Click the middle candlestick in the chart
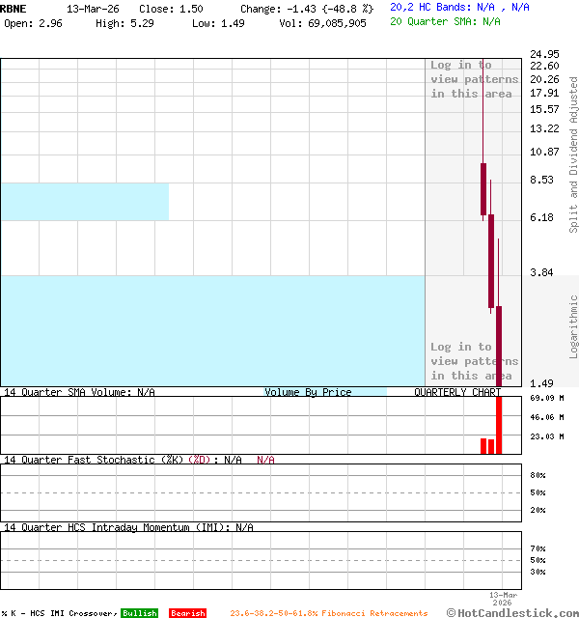Viewport: 579px width, 618px height. pos(491,261)
